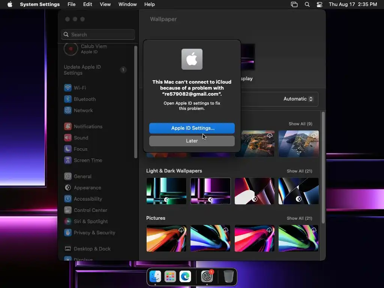This screenshot has width=384, height=288.
Task: Open Control Center in the menu bar
Action: tap(319, 4)
